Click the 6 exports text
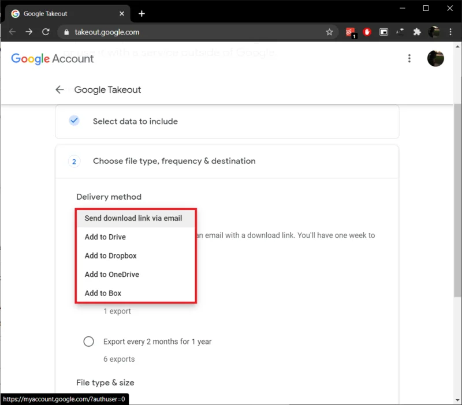The image size is (462, 405). pos(119,359)
